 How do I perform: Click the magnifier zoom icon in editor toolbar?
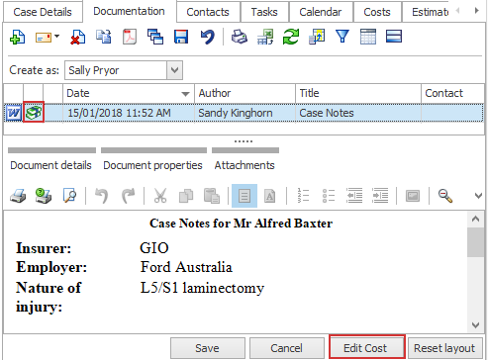(x=445, y=196)
